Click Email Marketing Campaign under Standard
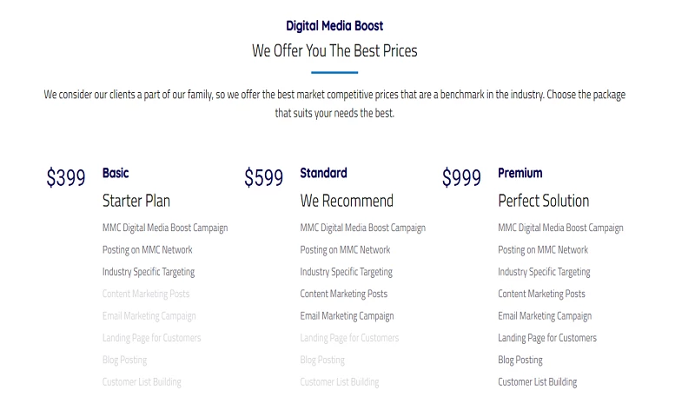The width and height of the screenshot is (695, 417). 347,316
